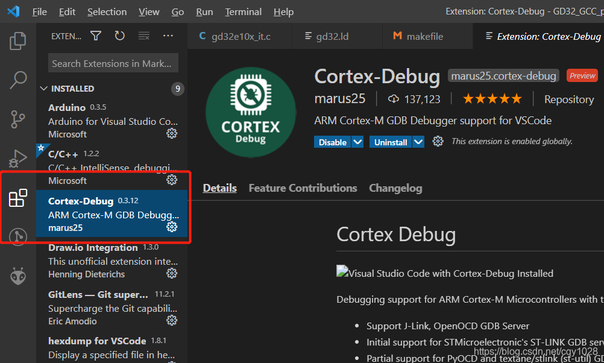This screenshot has width=604, height=363.
Task: Select Cortex-Debug extension in list
Action: coord(112,213)
